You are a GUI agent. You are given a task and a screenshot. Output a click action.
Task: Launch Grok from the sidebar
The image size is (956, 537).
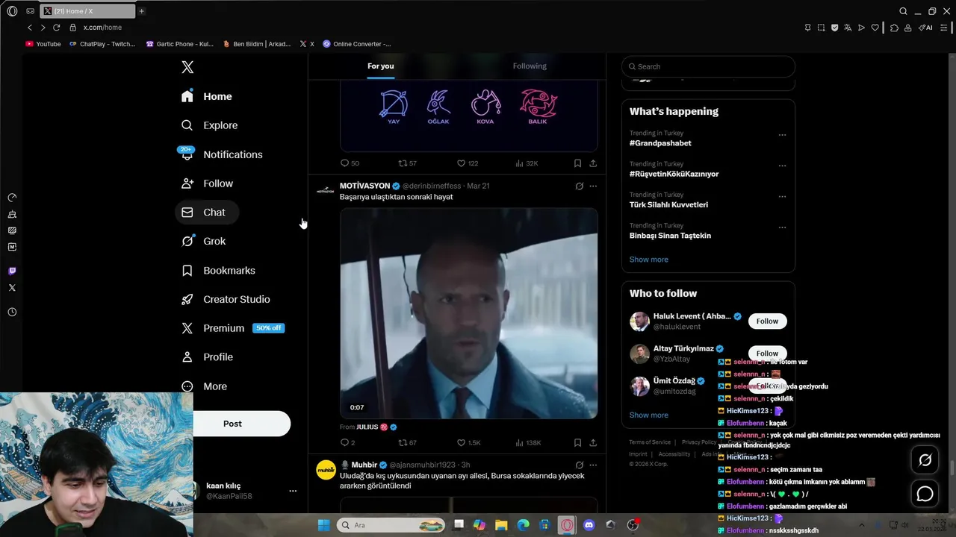(204, 241)
